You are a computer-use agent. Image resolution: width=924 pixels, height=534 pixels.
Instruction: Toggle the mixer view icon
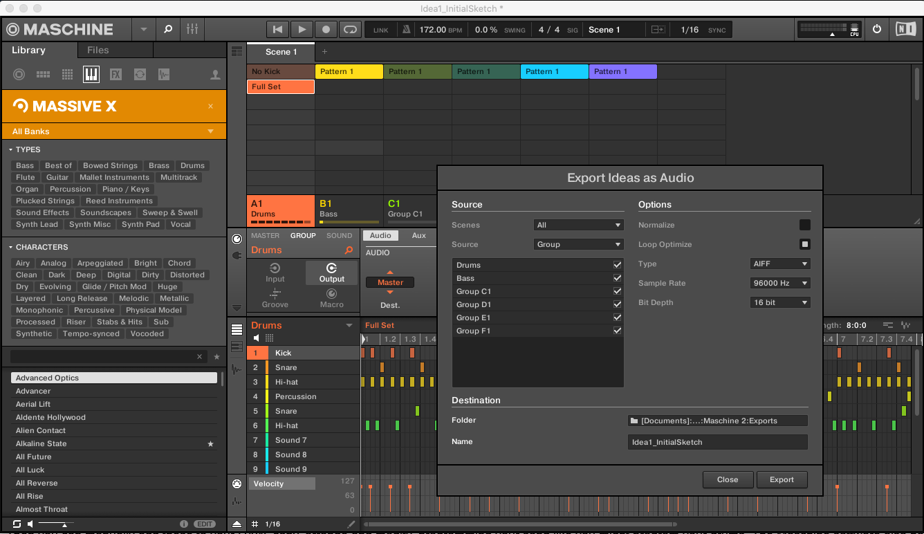(x=192, y=29)
